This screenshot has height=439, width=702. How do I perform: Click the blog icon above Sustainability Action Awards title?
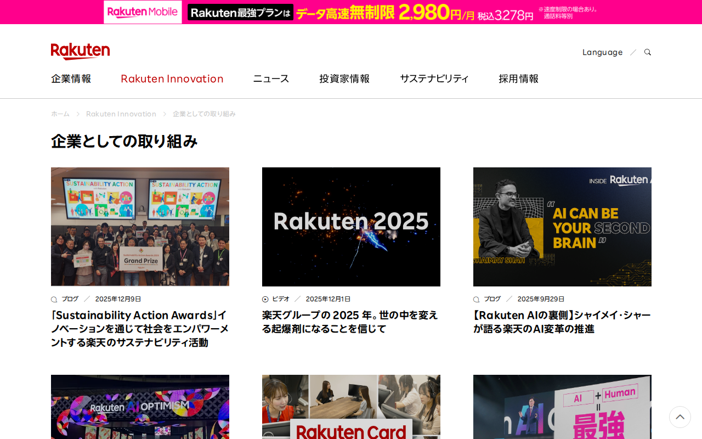pyautogui.click(x=54, y=299)
